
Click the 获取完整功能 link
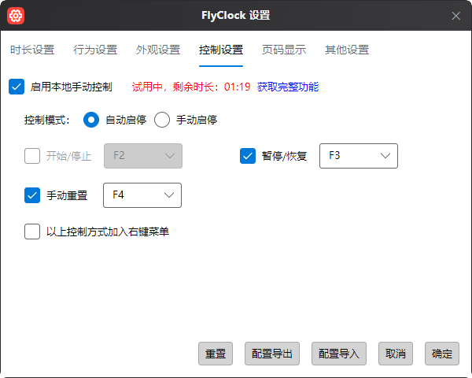click(x=288, y=87)
